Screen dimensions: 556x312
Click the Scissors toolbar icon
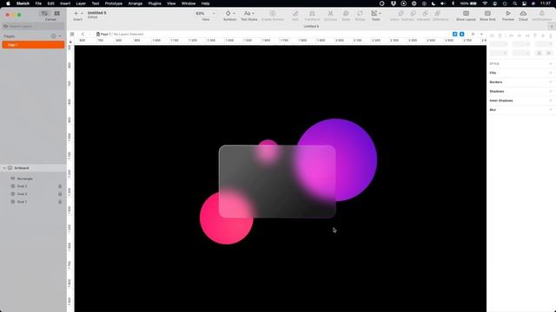pyautogui.click(x=330, y=14)
